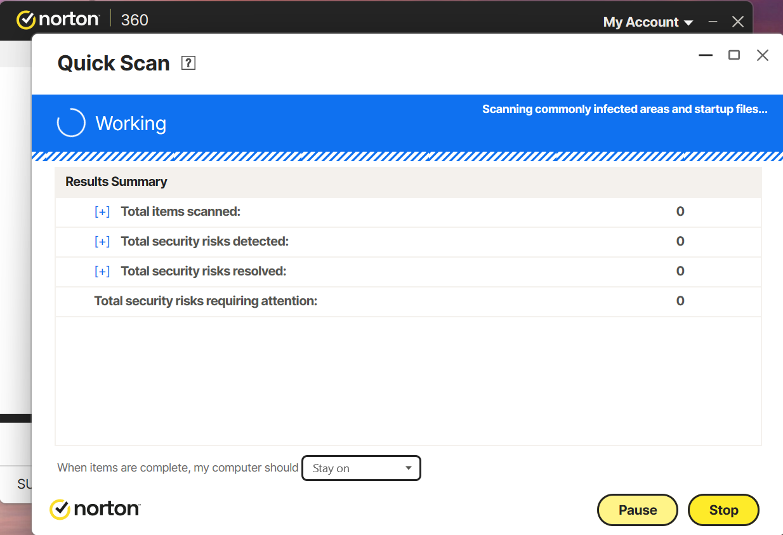Click the Norton logo in main window title
Screen dimensions: 783x535
[58, 20]
